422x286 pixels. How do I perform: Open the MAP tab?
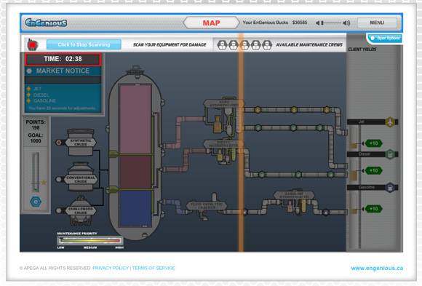(x=211, y=23)
